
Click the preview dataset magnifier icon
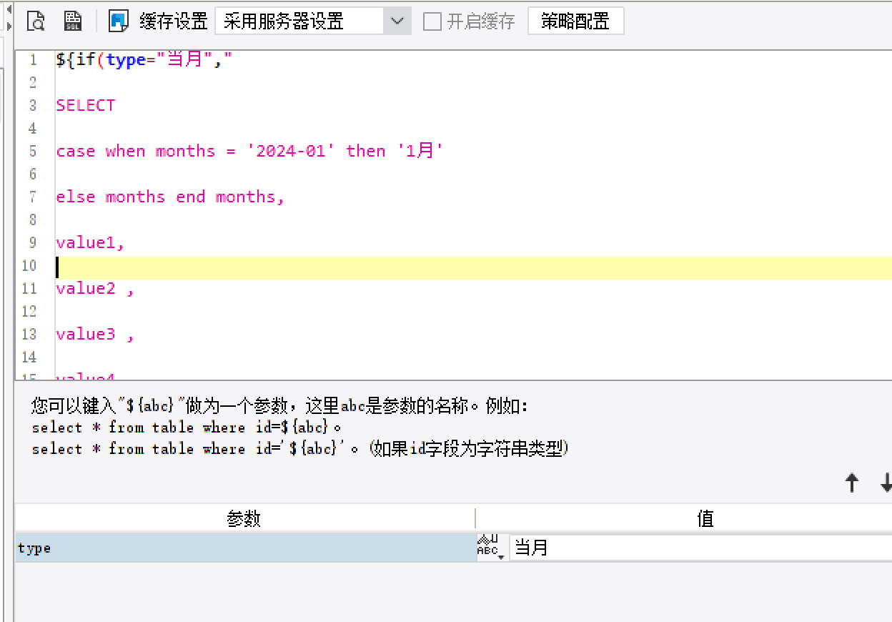[36, 21]
